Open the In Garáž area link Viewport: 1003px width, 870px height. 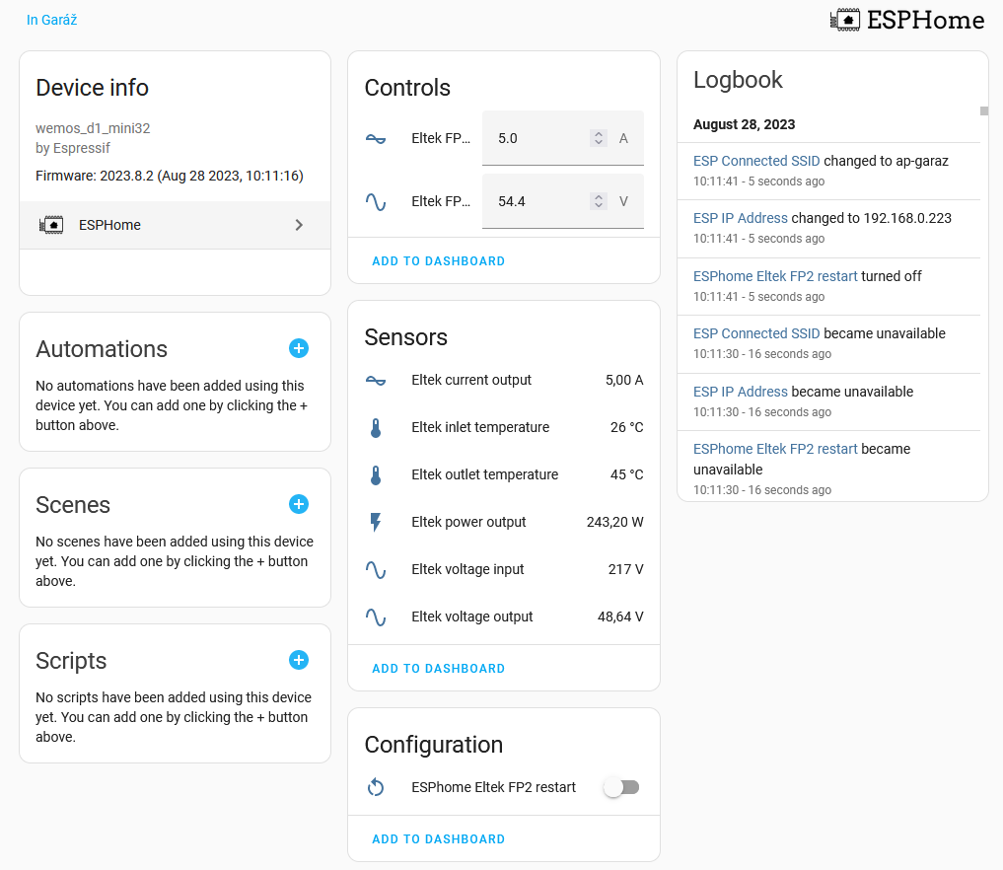[52, 20]
